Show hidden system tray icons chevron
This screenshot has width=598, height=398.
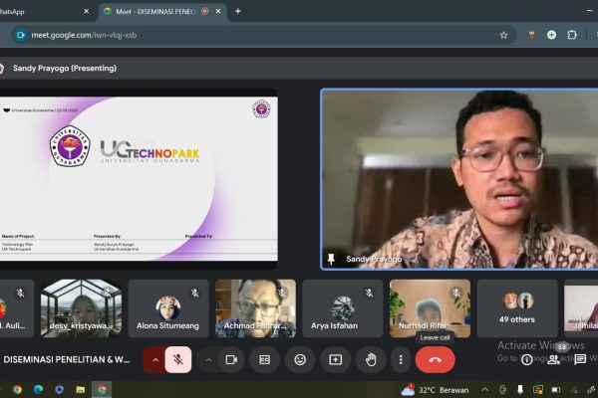484,390
